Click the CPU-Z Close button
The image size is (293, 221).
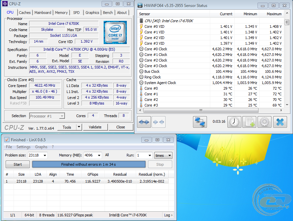click(x=121, y=127)
